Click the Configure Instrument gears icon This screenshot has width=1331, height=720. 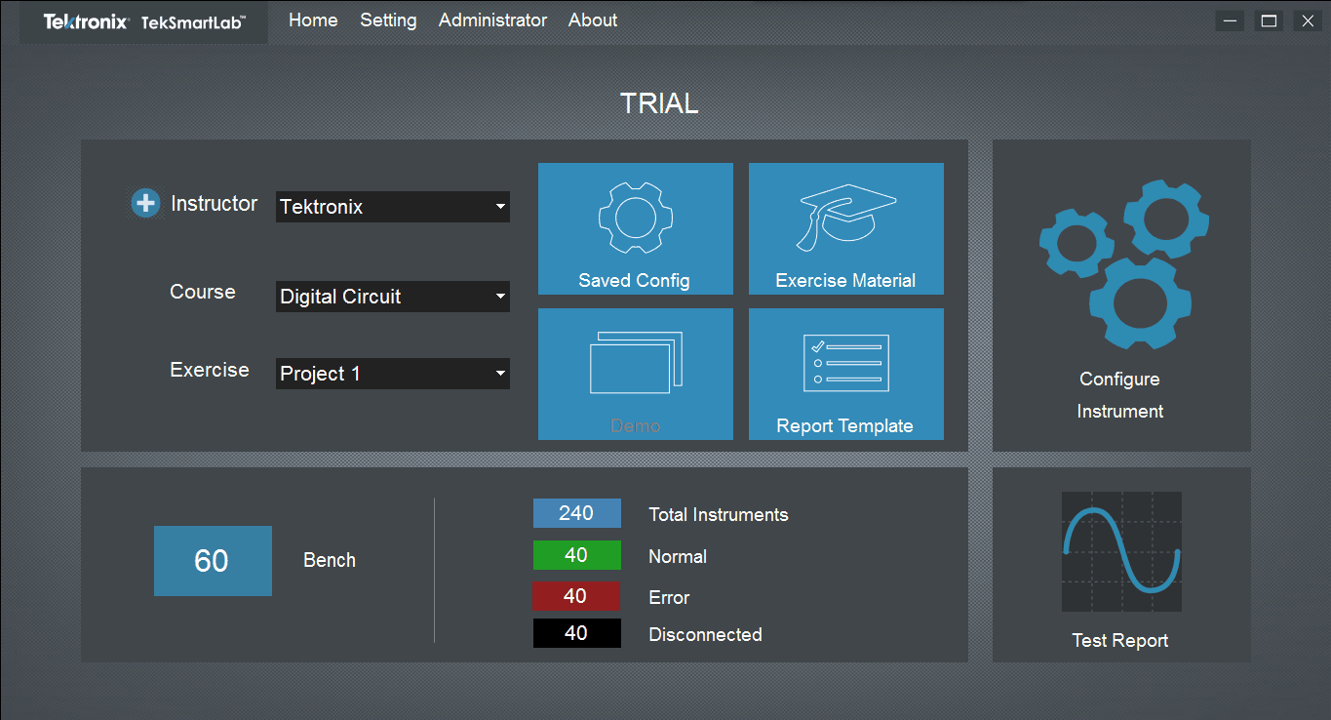click(x=1124, y=264)
